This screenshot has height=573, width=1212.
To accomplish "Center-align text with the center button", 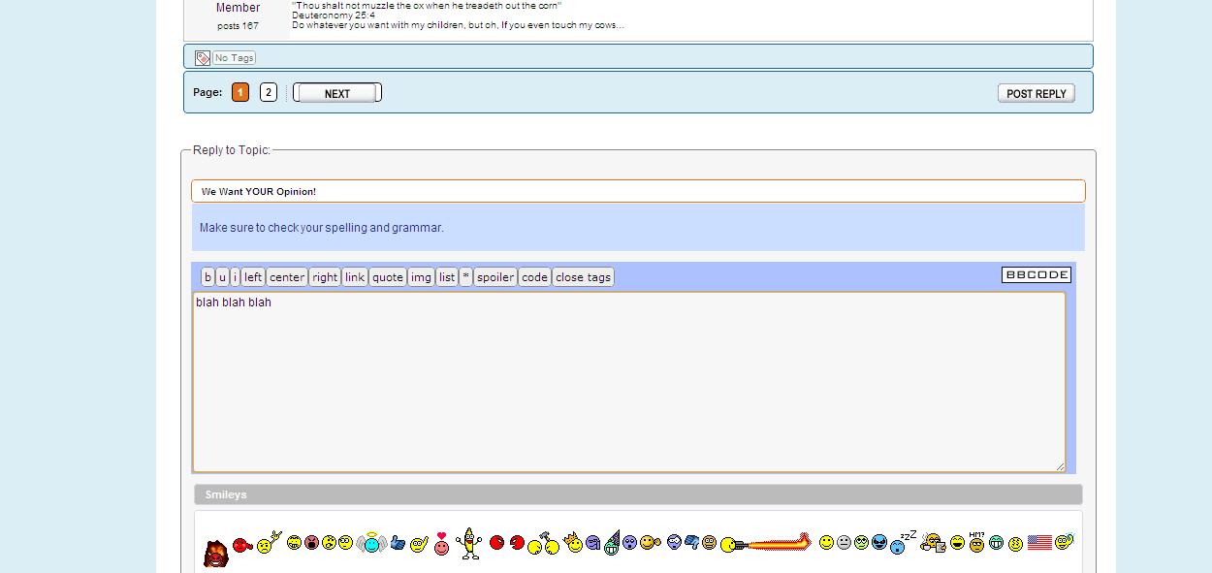I will (287, 277).
